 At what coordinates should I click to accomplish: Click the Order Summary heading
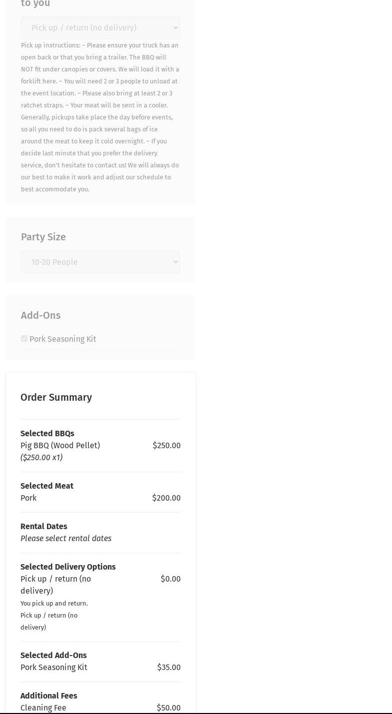(x=56, y=397)
